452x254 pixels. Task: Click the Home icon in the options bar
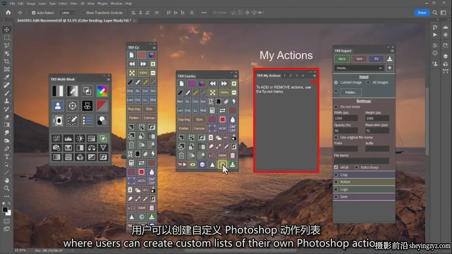pyautogui.click(x=8, y=13)
